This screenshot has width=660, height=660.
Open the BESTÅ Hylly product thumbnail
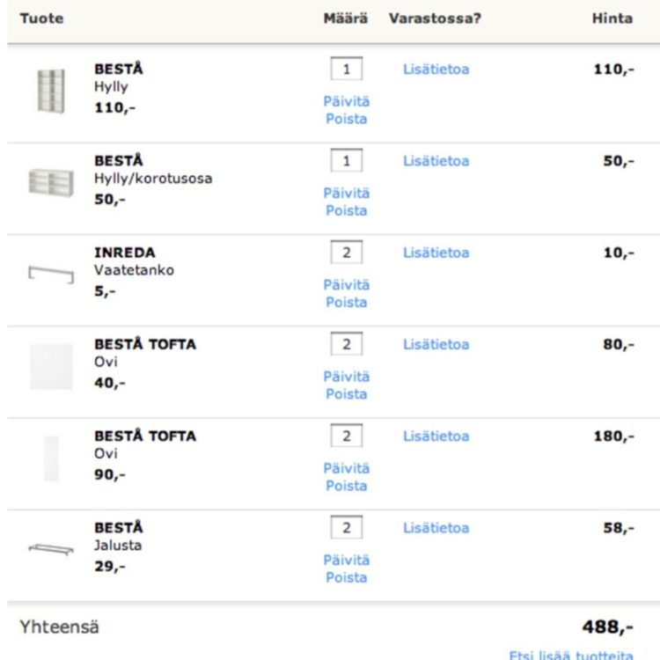click(51, 91)
